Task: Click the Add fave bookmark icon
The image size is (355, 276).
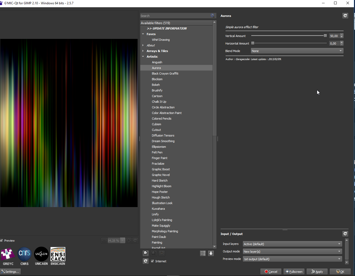Action: point(146,253)
